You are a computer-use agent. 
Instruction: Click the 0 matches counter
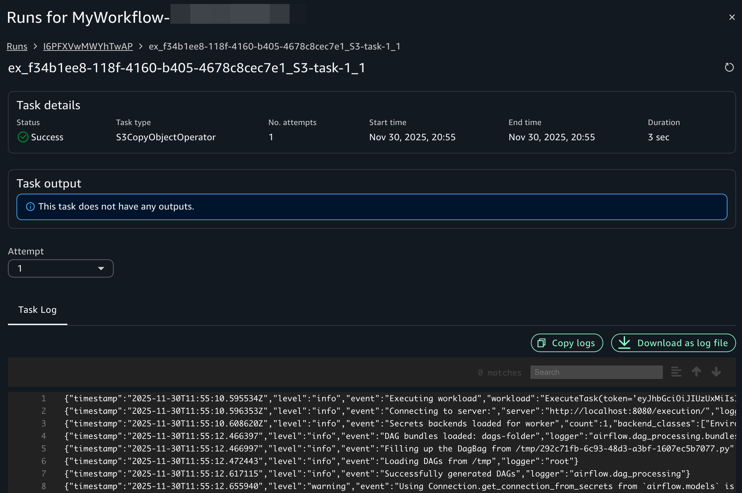pyautogui.click(x=500, y=372)
